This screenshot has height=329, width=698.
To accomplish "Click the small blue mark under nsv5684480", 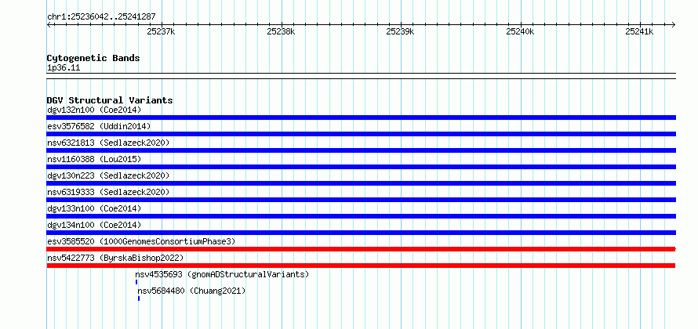I will (x=139, y=298).
